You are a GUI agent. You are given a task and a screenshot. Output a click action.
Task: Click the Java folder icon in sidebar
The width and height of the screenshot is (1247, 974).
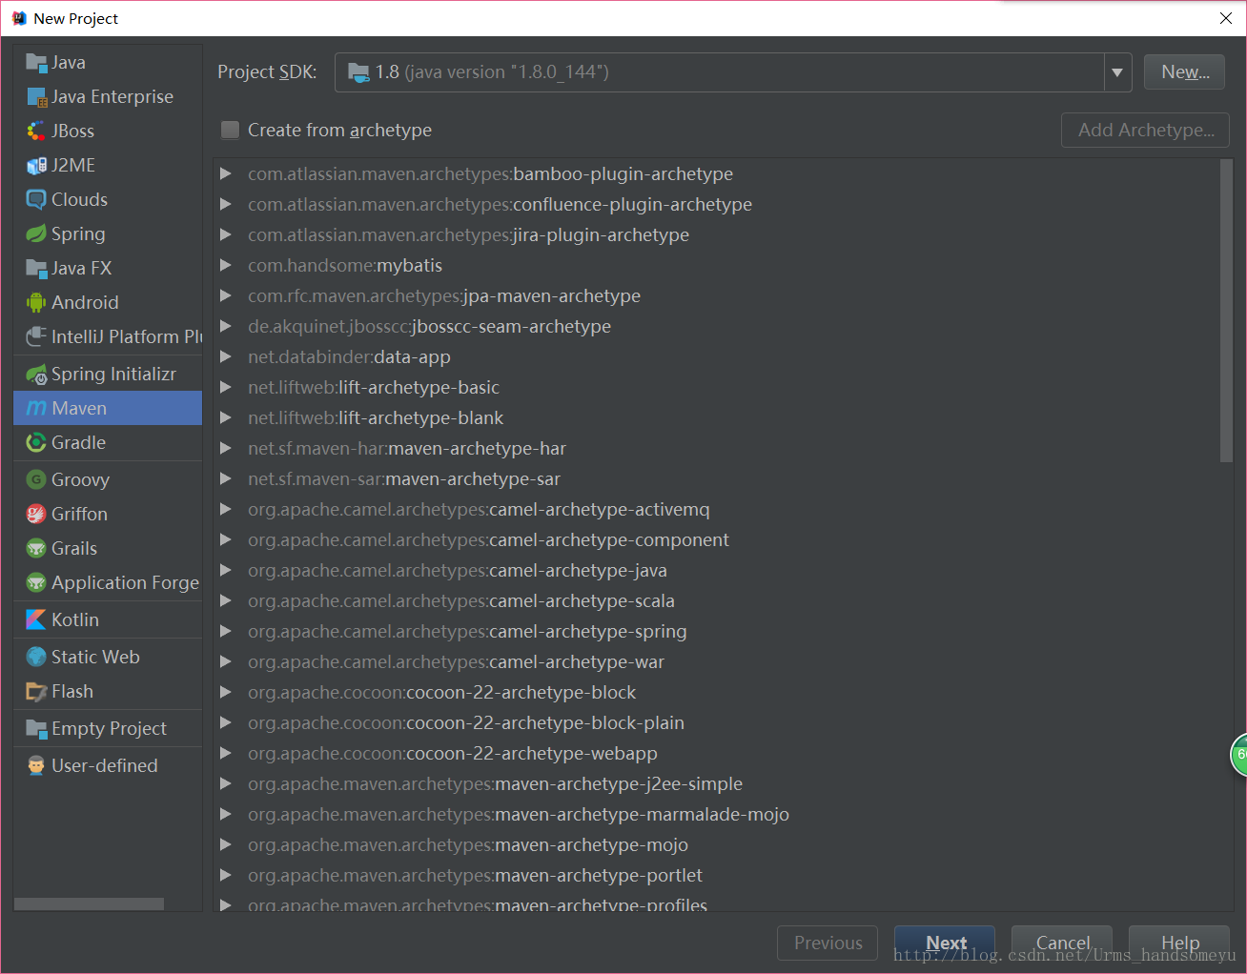coord(36,63)
